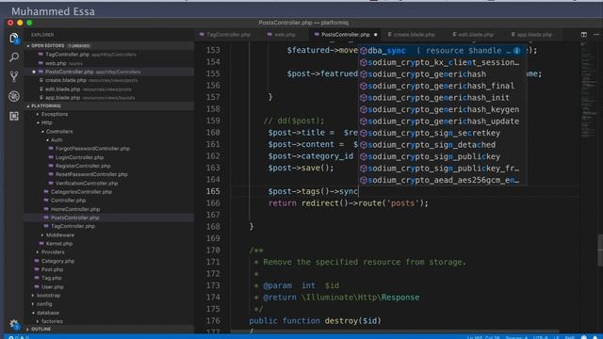
Task: Click the code minimap overview
Action: click(587, 90)
